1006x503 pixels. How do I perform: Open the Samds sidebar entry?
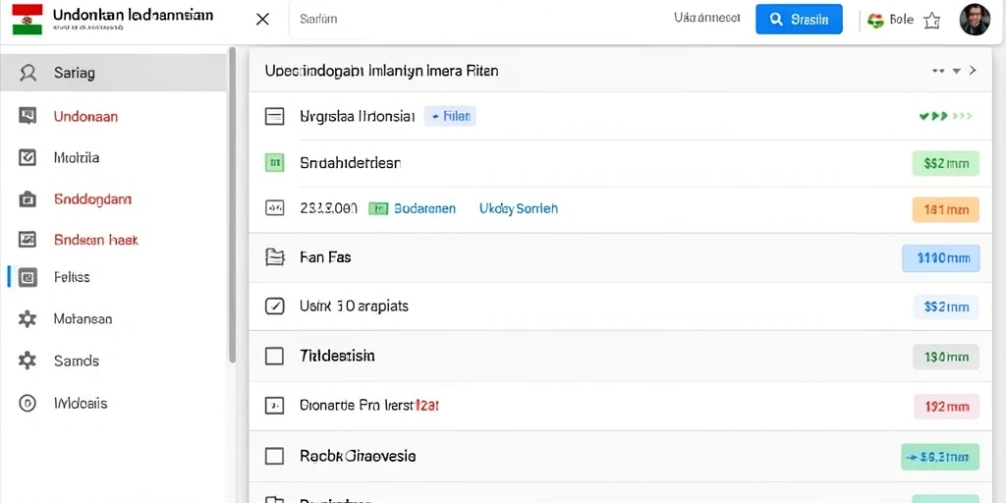[77, 361]
